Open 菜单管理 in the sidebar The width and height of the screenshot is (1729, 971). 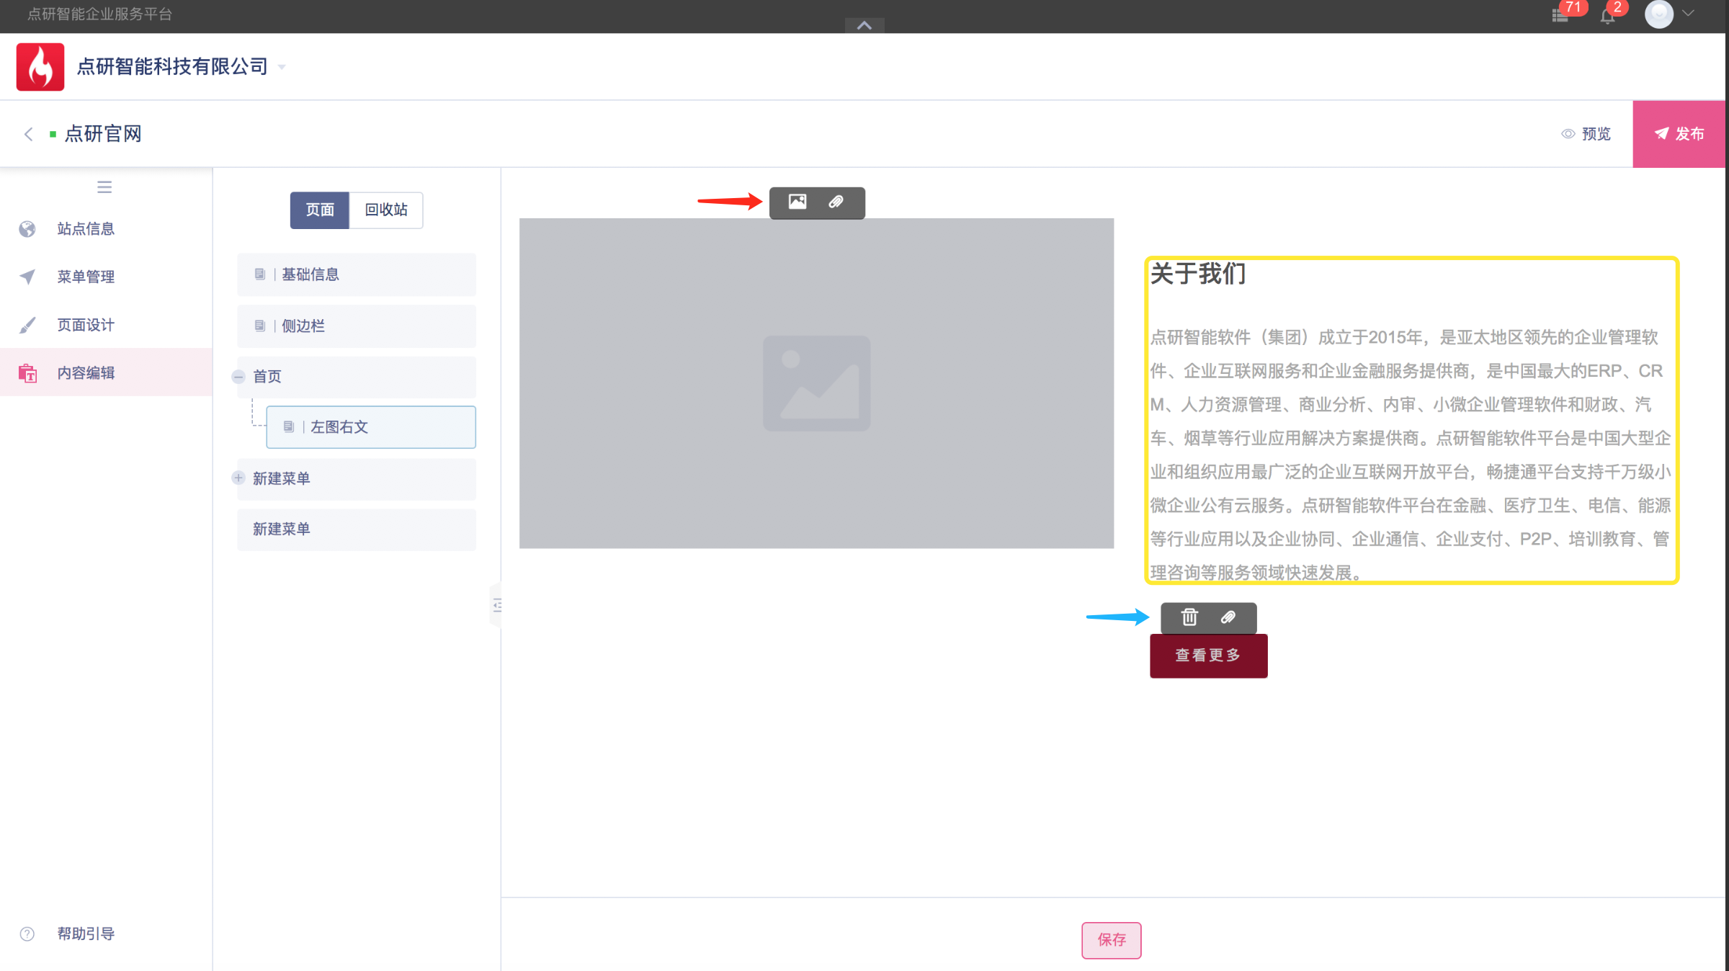(x=106, y=277)
